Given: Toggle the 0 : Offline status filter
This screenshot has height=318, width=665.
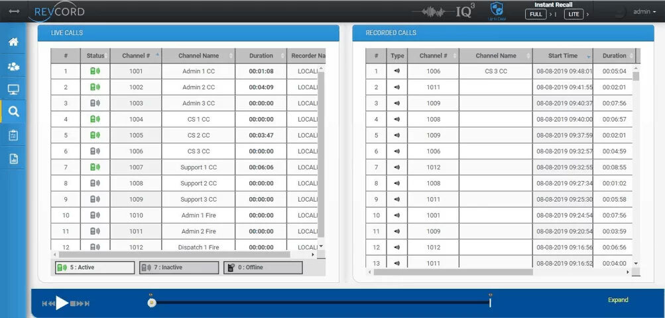Looking at the screenshot, I should pyautogui.click(x=263, y=268).
